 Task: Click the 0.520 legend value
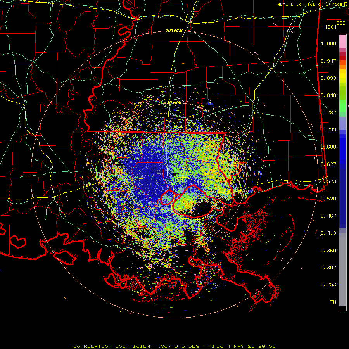[x=328, y=199]
